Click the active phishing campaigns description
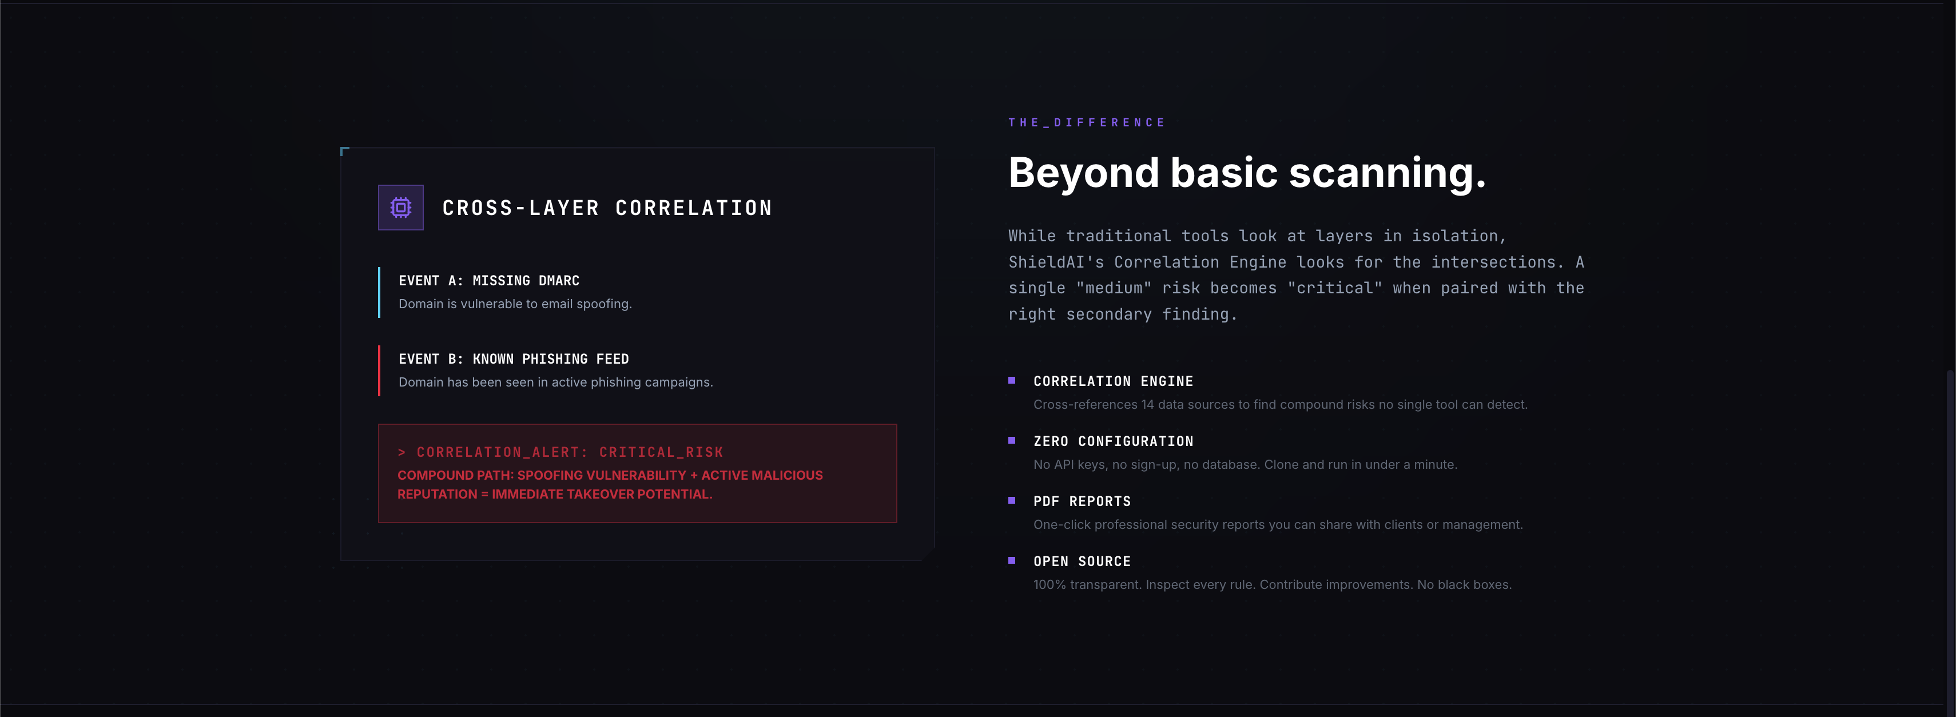 pyautogui.click(x=555, y=381)
